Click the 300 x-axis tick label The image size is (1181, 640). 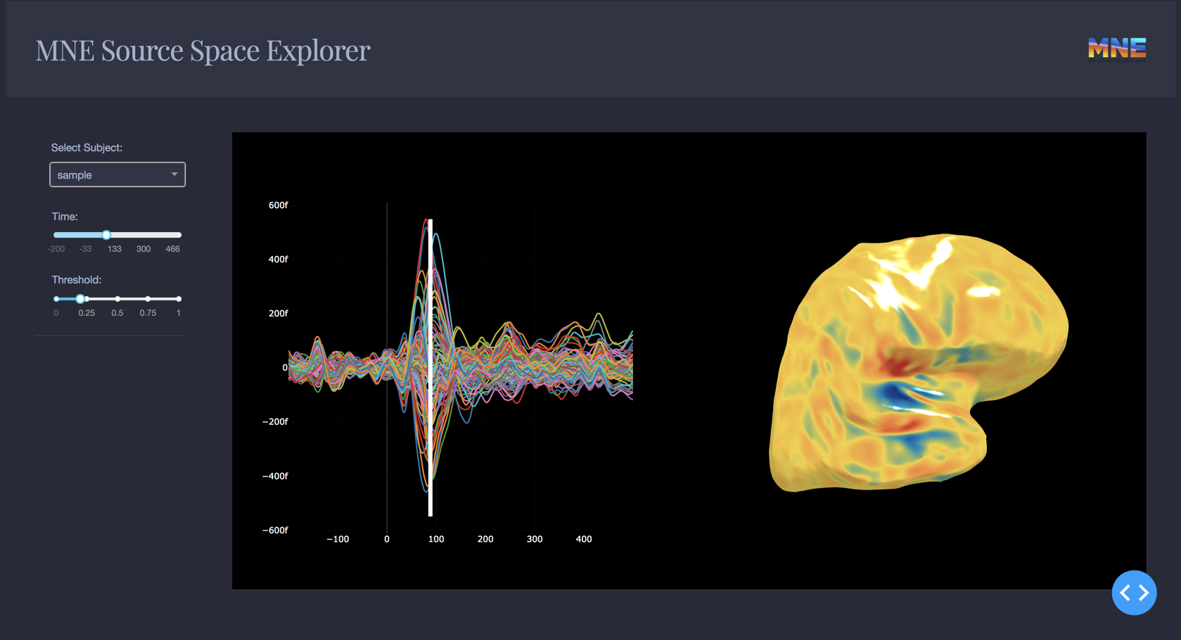pyautogui.click(x=535, y=539)
